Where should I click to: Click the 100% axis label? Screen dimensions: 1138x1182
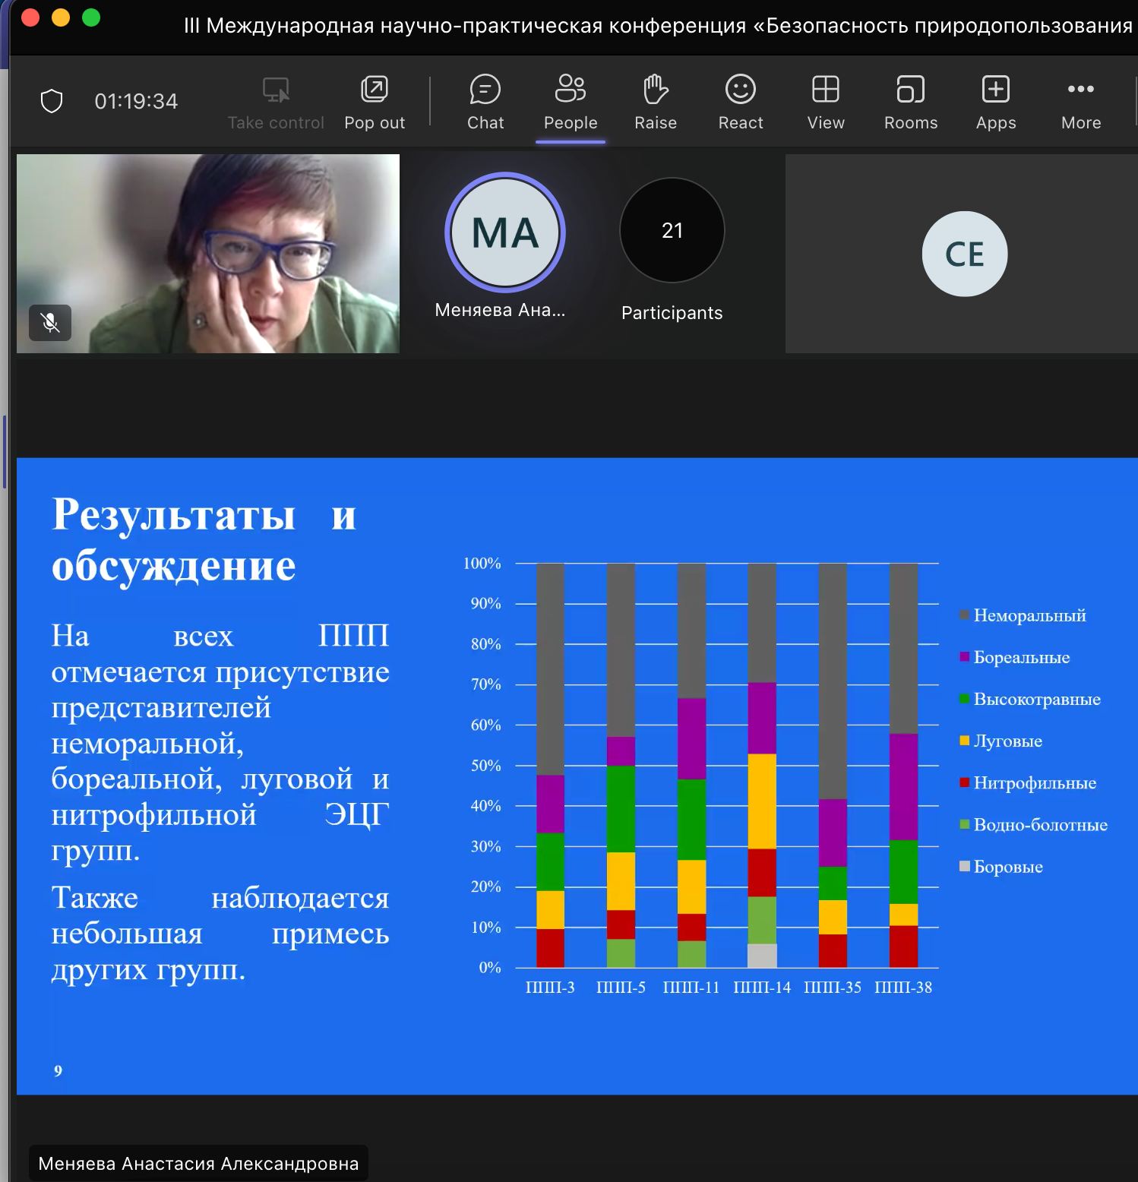(482, 563)
